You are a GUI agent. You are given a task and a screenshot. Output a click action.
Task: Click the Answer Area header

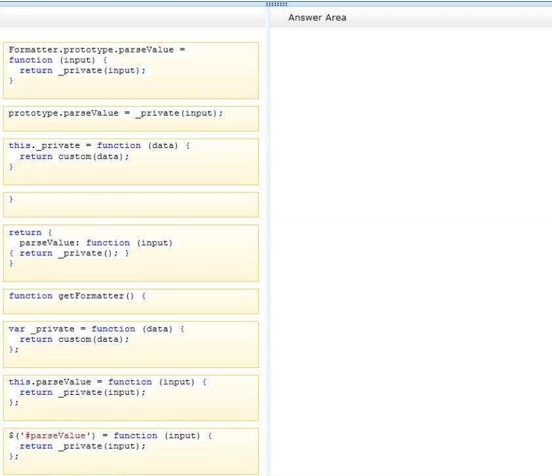(317, 18)
